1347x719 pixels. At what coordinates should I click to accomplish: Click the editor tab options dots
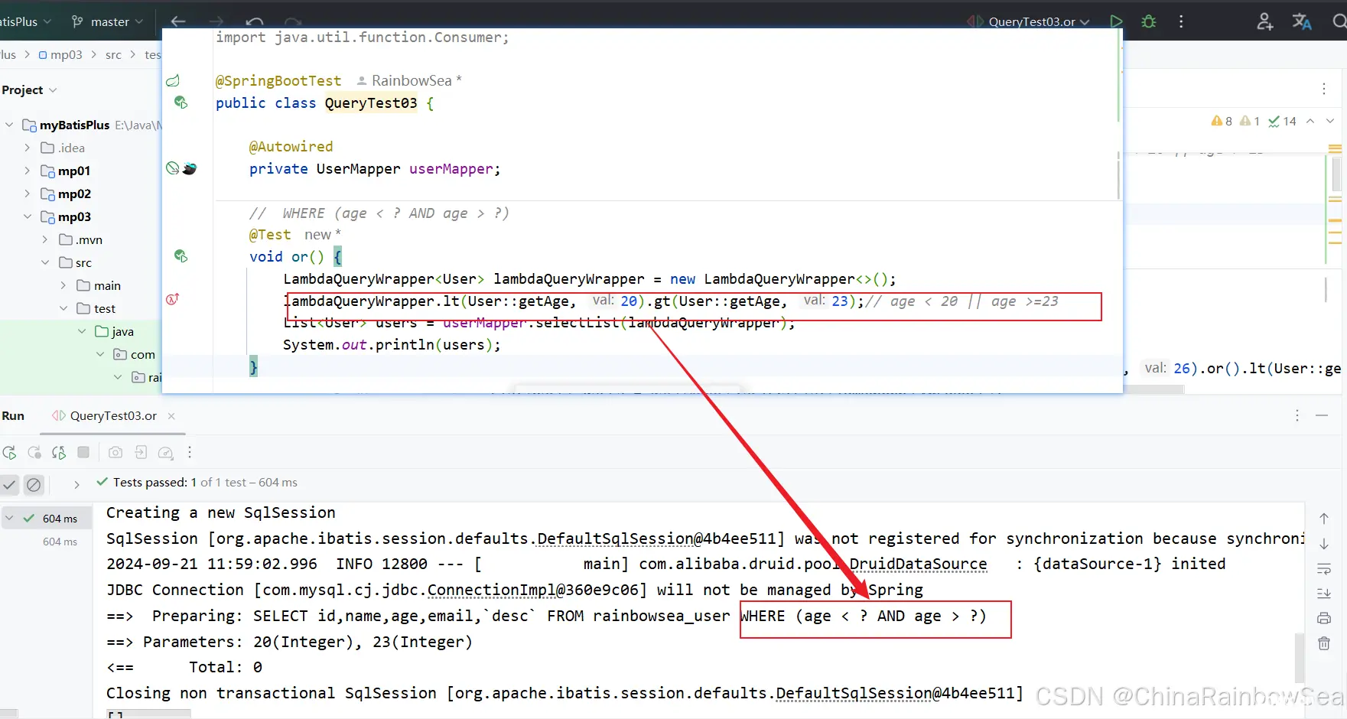tap(1324, 89)
